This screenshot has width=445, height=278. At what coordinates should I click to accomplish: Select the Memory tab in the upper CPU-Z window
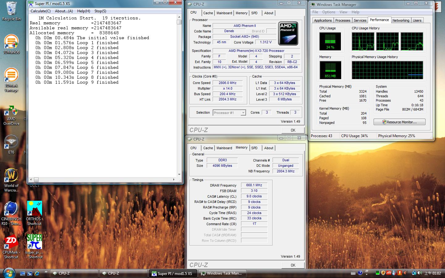pyautogui.click(x=241, y=13)
